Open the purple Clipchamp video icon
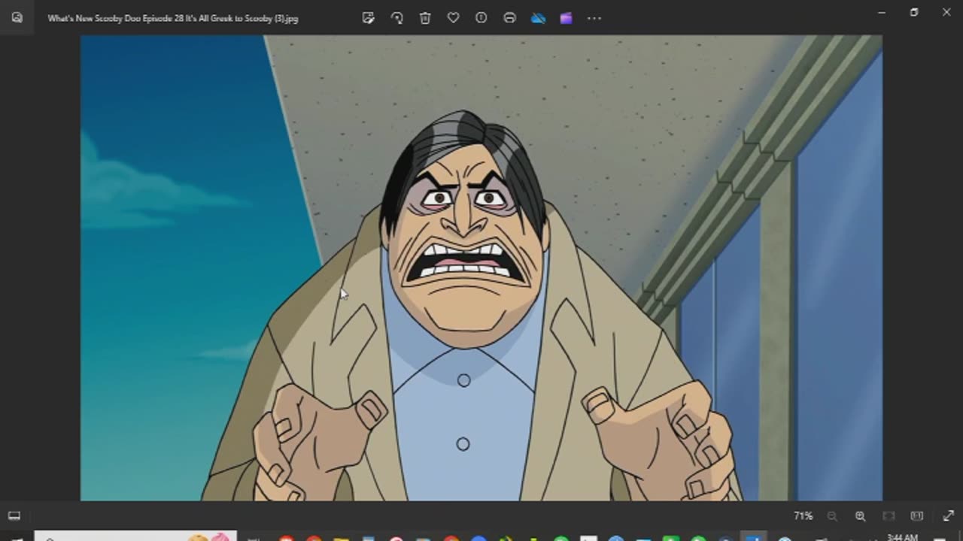 pos(566,18)
